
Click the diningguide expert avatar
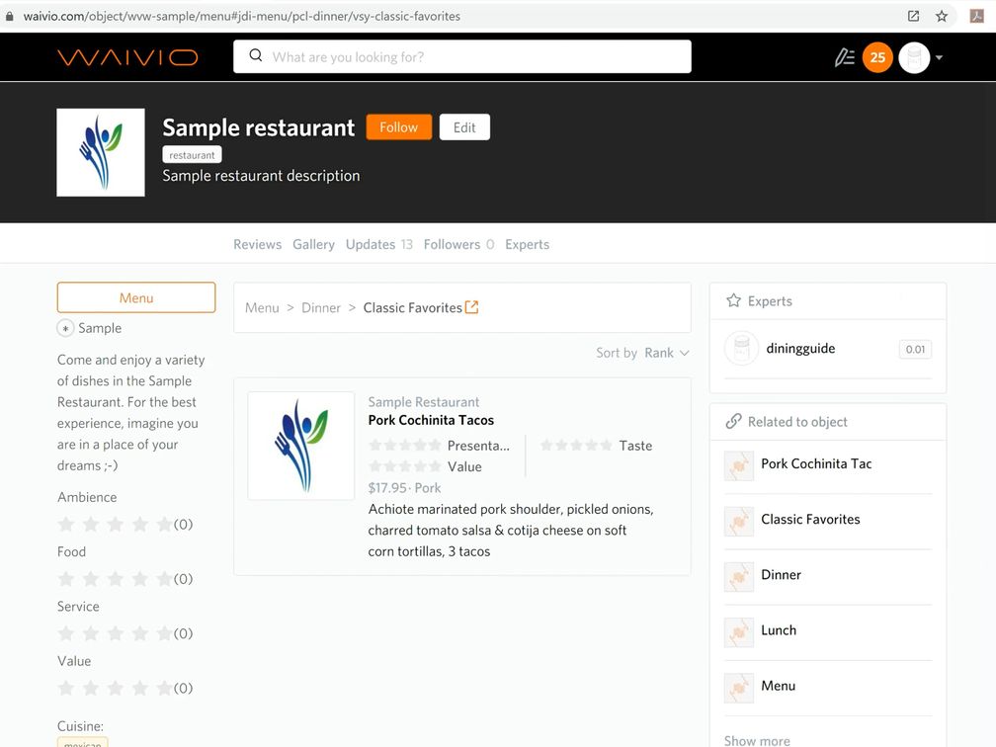[x=741, y=349]
